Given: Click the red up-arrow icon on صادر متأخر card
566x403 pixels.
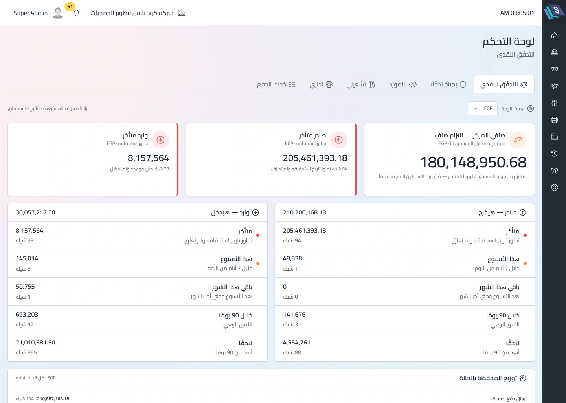Looking at the screenshot, I should click(339, 139).
